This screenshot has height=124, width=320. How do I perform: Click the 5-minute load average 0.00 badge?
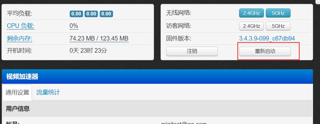[x=91, y=14]
